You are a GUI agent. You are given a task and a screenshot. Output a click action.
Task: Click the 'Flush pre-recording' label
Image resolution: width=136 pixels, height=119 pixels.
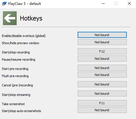point(15,76)
